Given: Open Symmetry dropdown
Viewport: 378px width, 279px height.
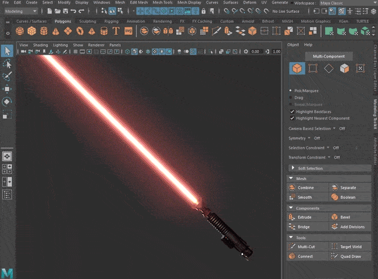Looking at the screenshot, I should (309, 138).
